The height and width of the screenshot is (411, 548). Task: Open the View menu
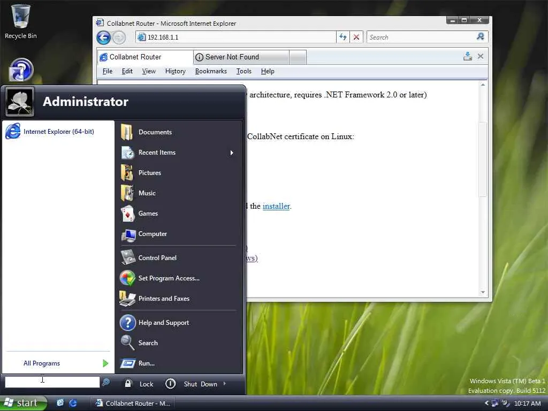pos(149,71)
